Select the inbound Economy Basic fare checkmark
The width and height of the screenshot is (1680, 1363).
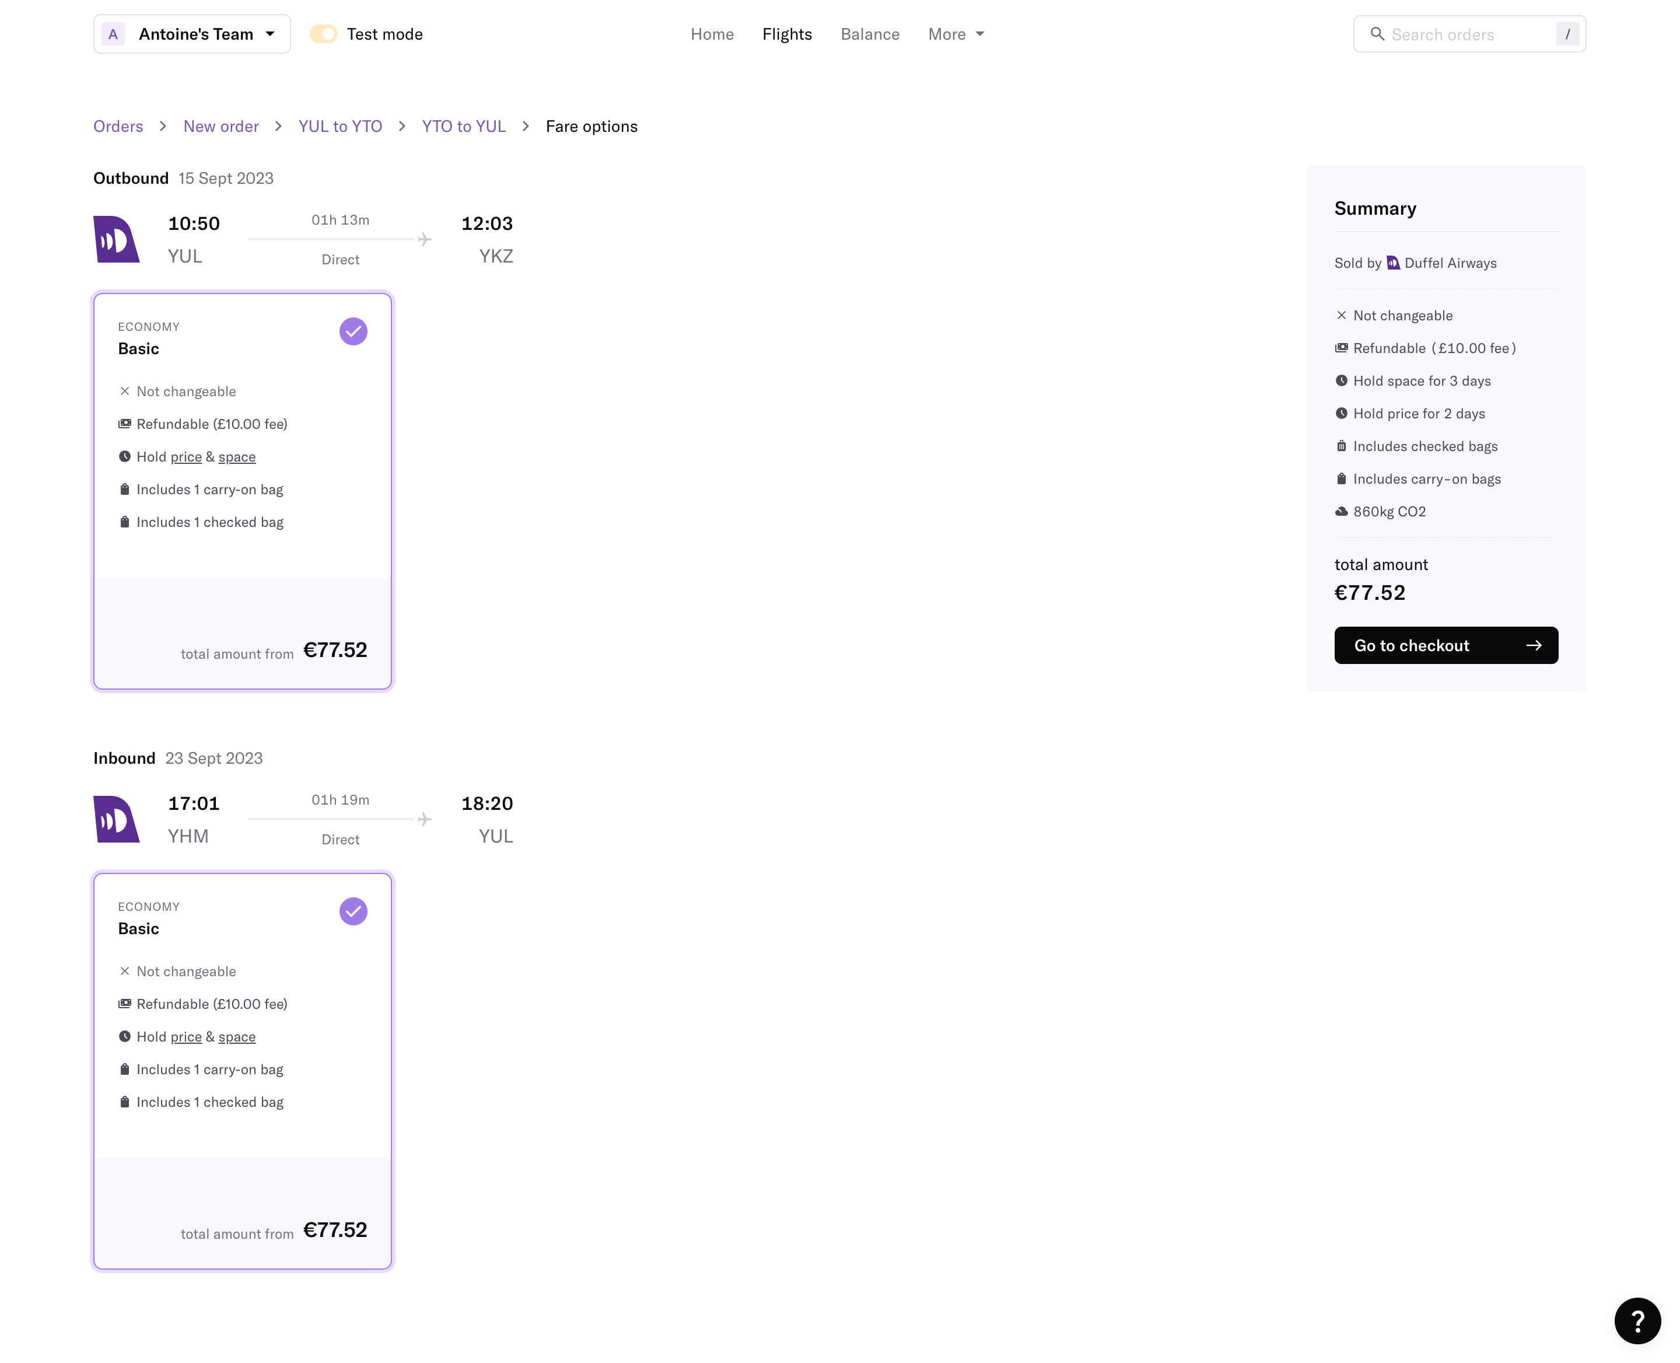tap(353, 911)
